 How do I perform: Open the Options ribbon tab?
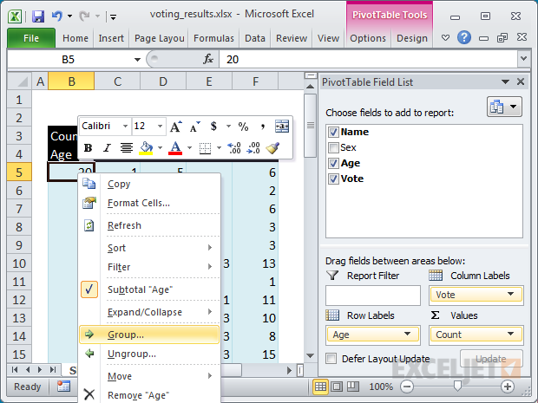368,38
